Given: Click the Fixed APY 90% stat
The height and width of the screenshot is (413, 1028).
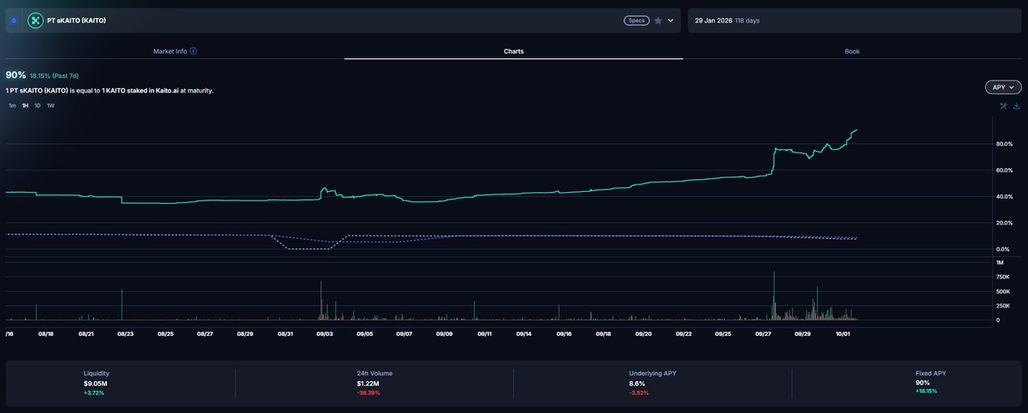Looking at the screenshot, I should click(922, 383).
